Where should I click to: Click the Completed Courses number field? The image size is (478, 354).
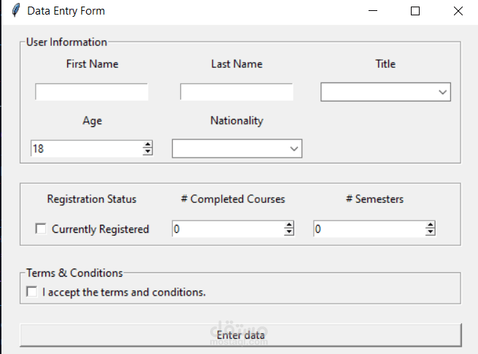[x=228, y=229]
